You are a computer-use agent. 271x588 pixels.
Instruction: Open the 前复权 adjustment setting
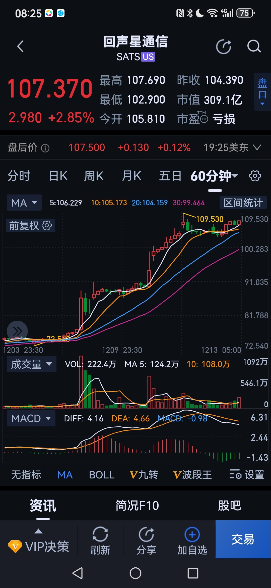click(x=30, y=225)
